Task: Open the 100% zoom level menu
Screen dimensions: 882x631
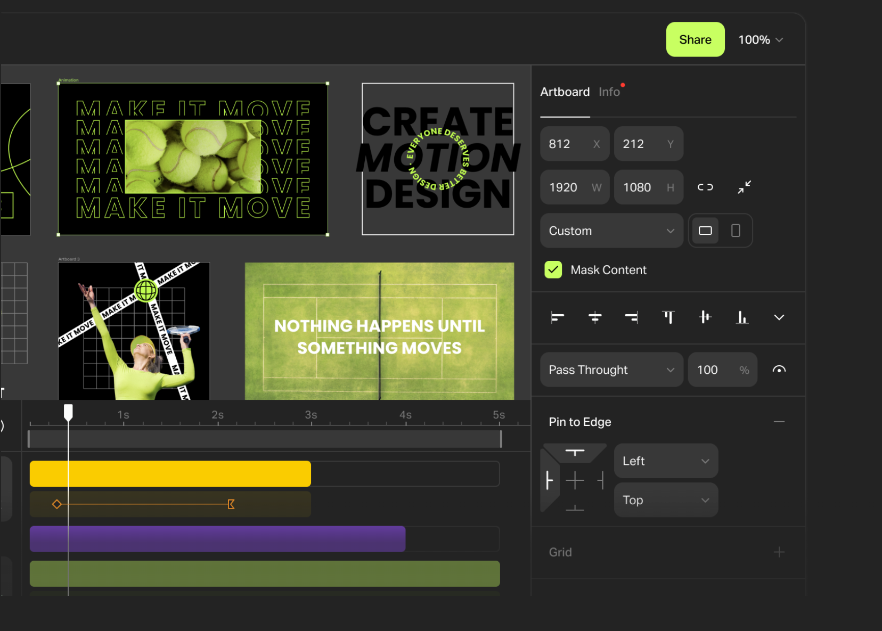Action: pos(760,39)
